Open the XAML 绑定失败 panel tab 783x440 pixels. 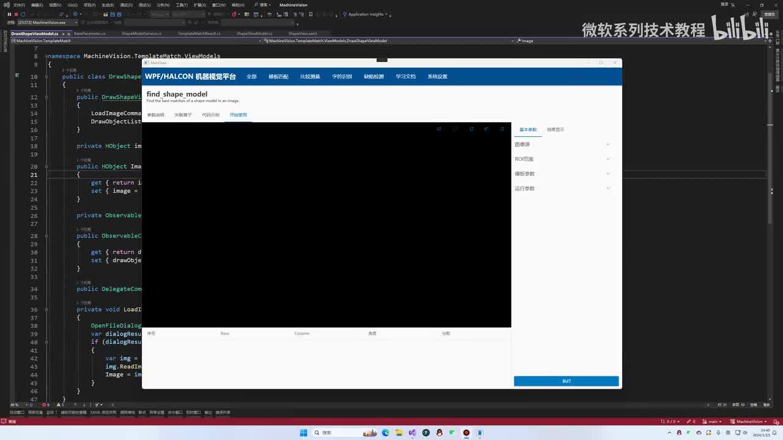[103, 413]
